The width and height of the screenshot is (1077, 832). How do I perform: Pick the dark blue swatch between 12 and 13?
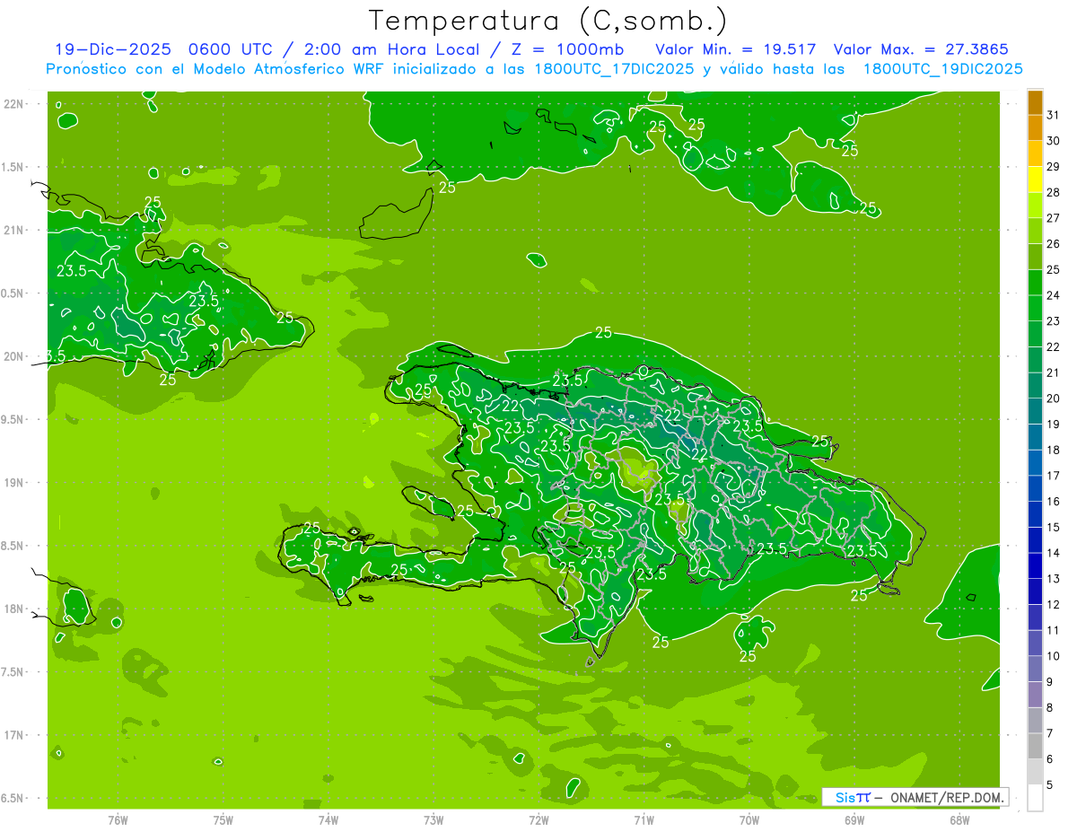click(1036, 591)
